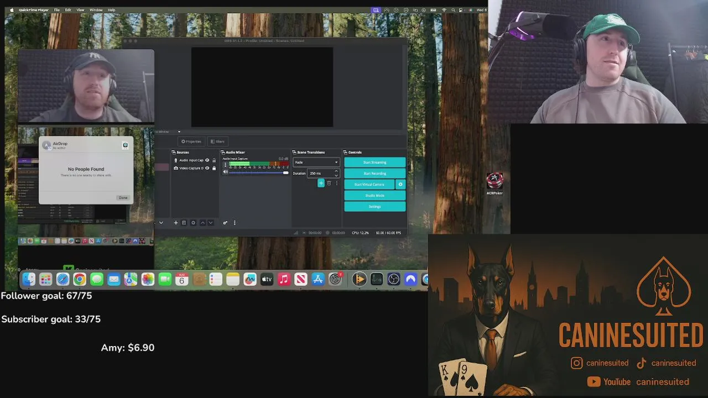Click Start Streaming in OBS Controls
Viewport: 708px width, 398px height.
[x=374, y=163]
